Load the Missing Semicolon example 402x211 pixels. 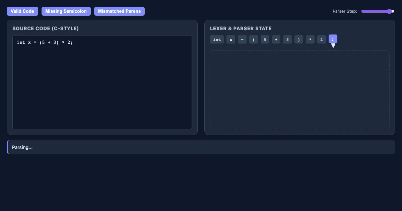[x=66, y=11]
